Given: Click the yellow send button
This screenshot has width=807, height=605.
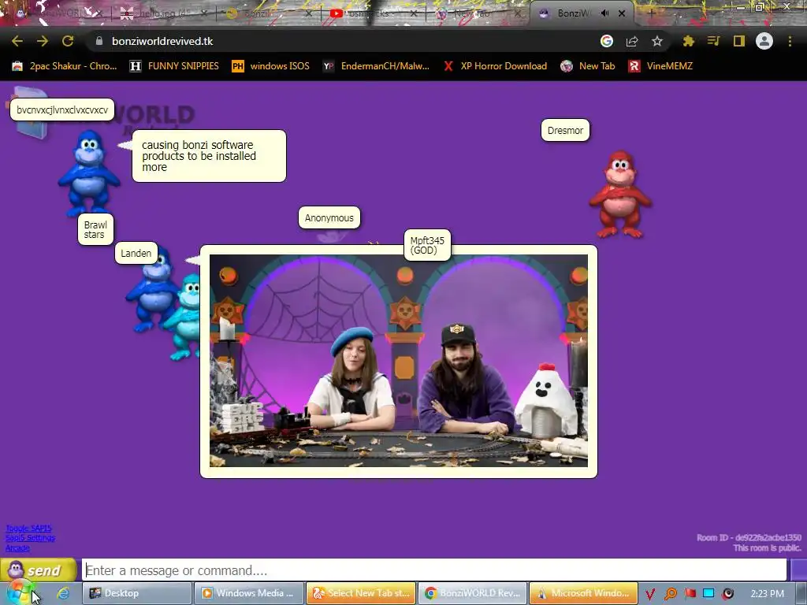Looking at the screenshot, I should [x=39, y=570].
